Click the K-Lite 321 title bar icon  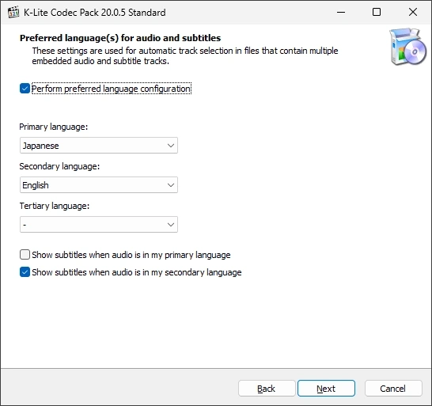(13, 12)
